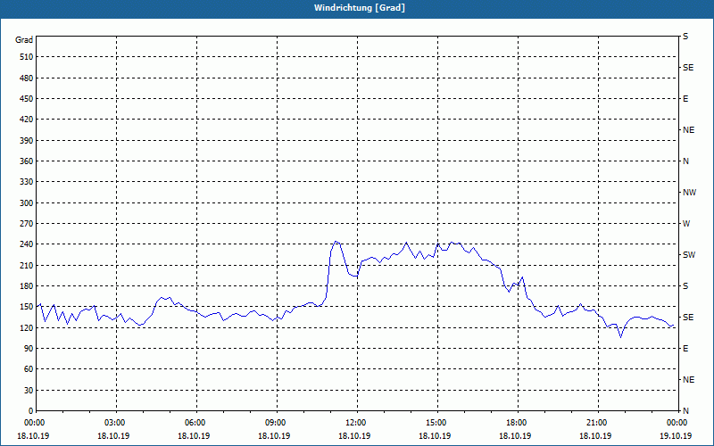This screenshot has height=446, width=714.
Task: Click the 450 y-axis value
Action: 27,99
